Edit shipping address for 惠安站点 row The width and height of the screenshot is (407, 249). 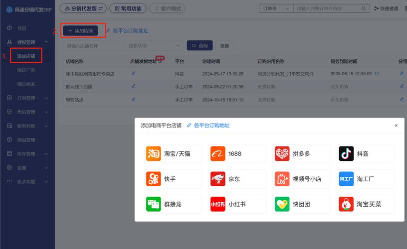click(x=133, y=99)
